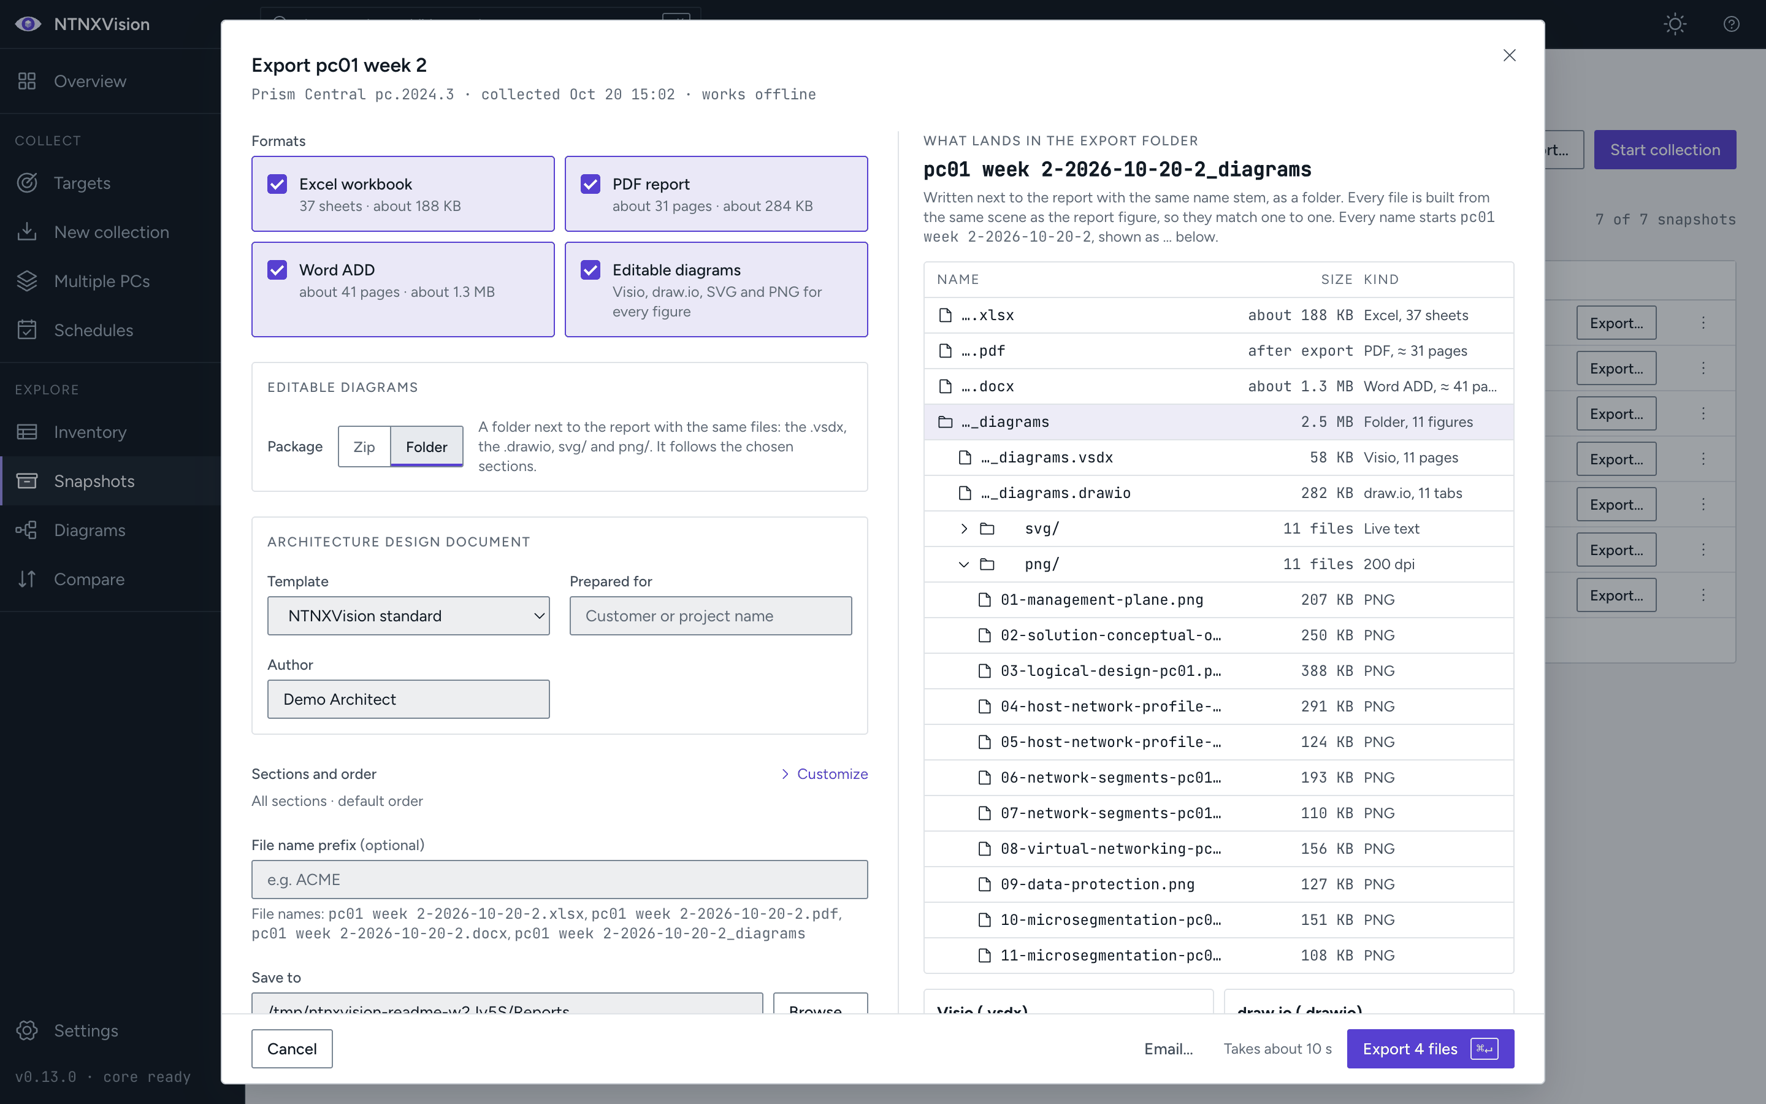Click the help question mark icon
This screenshot has width=1766, height=1104.
click(x=1731, y=24)
